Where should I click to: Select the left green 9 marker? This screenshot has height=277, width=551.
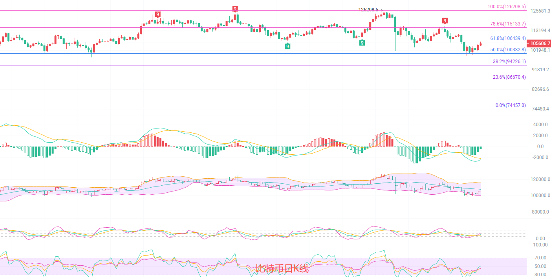tap(287, 46)
